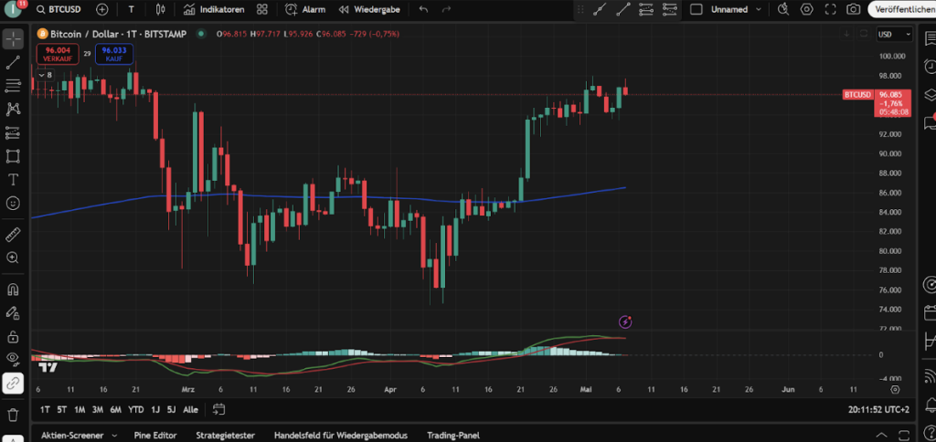Enter fullscreen mode
This screenshot has height=442, width=936.
click(830, 9)
